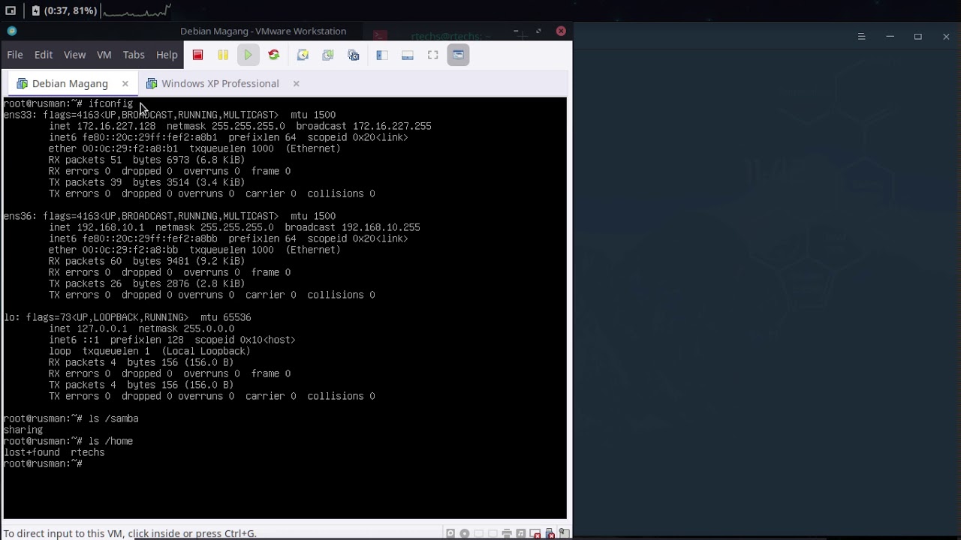Click the Revert to snapshot toolbar icon
Image resolution: width=961 pixels, height=540 pixels.
328,55
